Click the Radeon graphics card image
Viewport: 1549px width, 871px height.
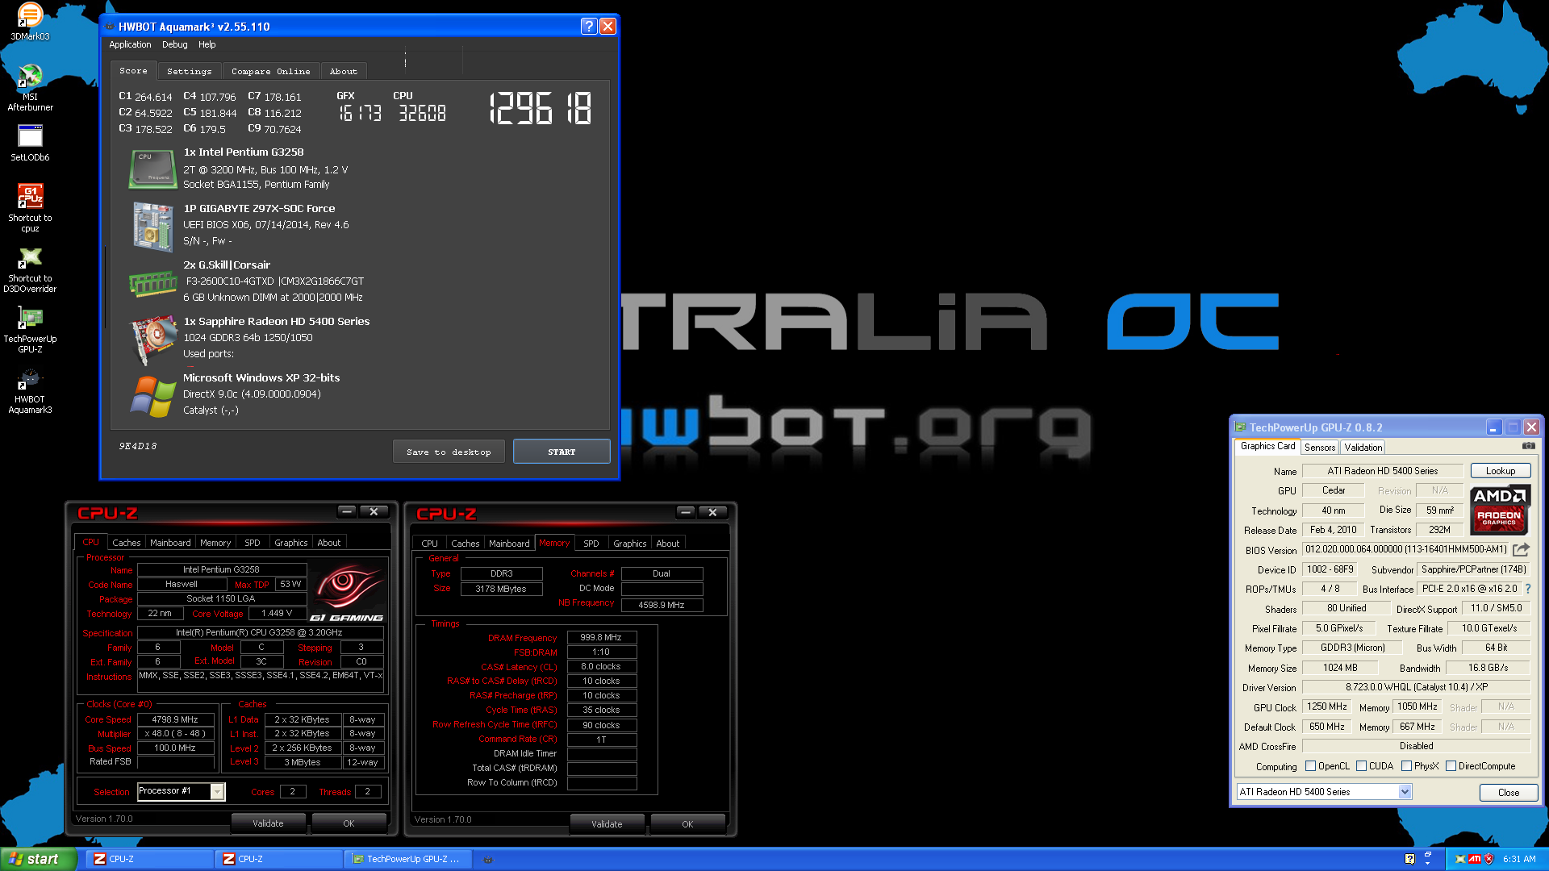[x=152, y=339]
